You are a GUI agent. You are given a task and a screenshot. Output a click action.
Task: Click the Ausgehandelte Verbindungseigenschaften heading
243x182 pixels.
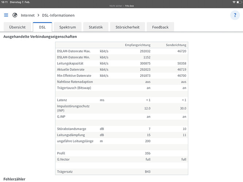[x=40, y=37]
